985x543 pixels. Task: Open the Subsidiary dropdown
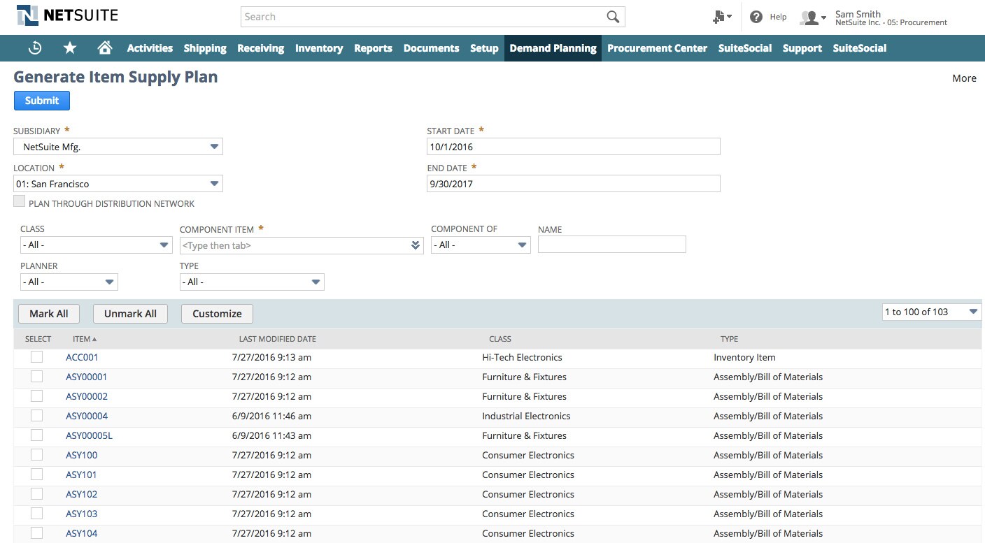(118, 147)
